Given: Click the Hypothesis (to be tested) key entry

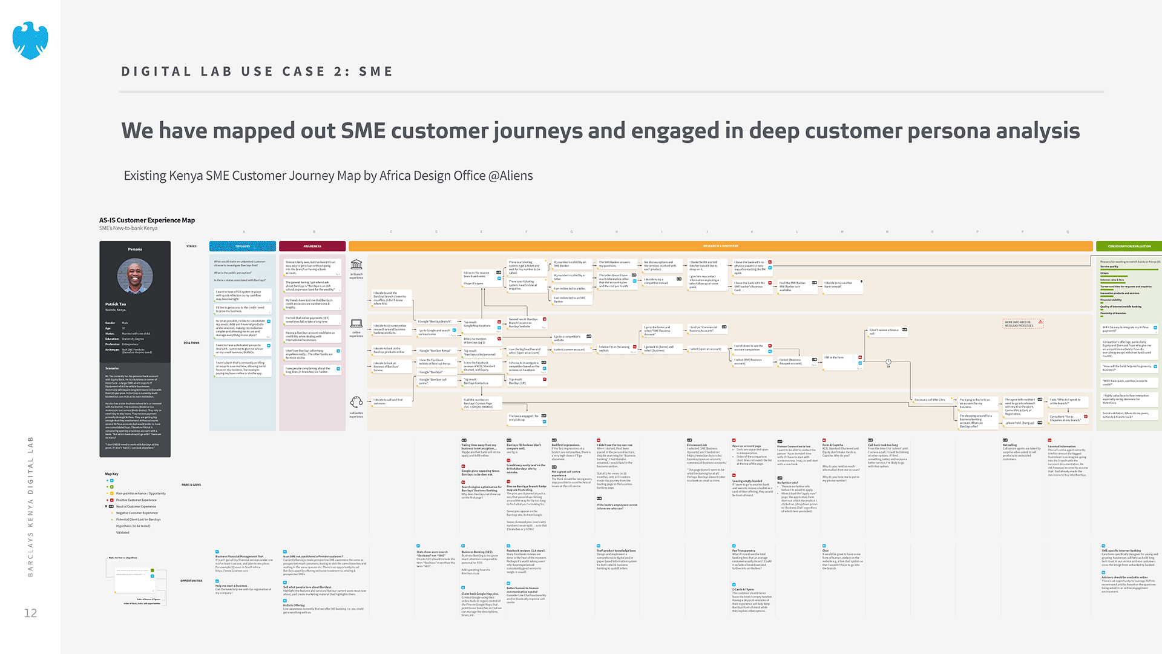Looking at the screenshot, I should [133, 526].
